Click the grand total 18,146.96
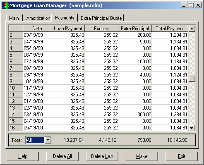The height and width of the screenshot is (165, 204). (x=177, y=140)
